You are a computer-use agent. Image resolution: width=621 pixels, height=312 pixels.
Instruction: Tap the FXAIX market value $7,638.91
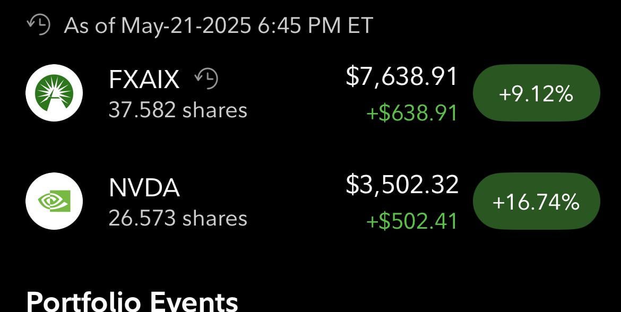[x=401, y=76]
